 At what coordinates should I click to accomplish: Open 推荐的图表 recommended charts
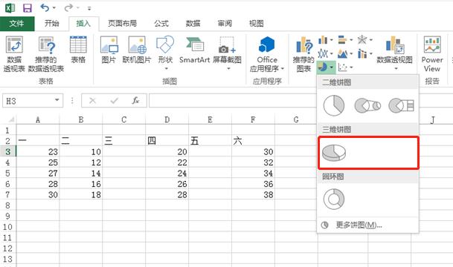[x=303, y=54]
